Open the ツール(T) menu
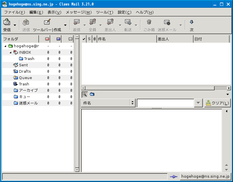 [x=105, y=12]
